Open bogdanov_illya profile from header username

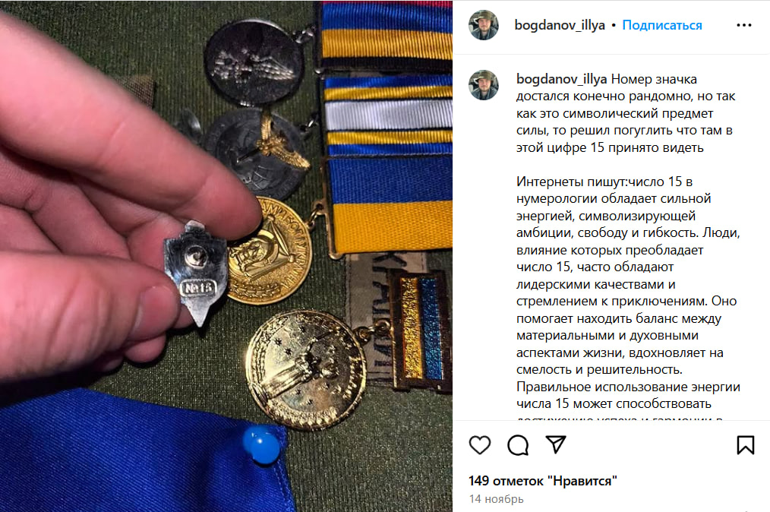[x=560, y=25]
